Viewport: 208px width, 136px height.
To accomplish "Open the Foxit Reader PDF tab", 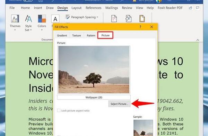I will point(170,8).
